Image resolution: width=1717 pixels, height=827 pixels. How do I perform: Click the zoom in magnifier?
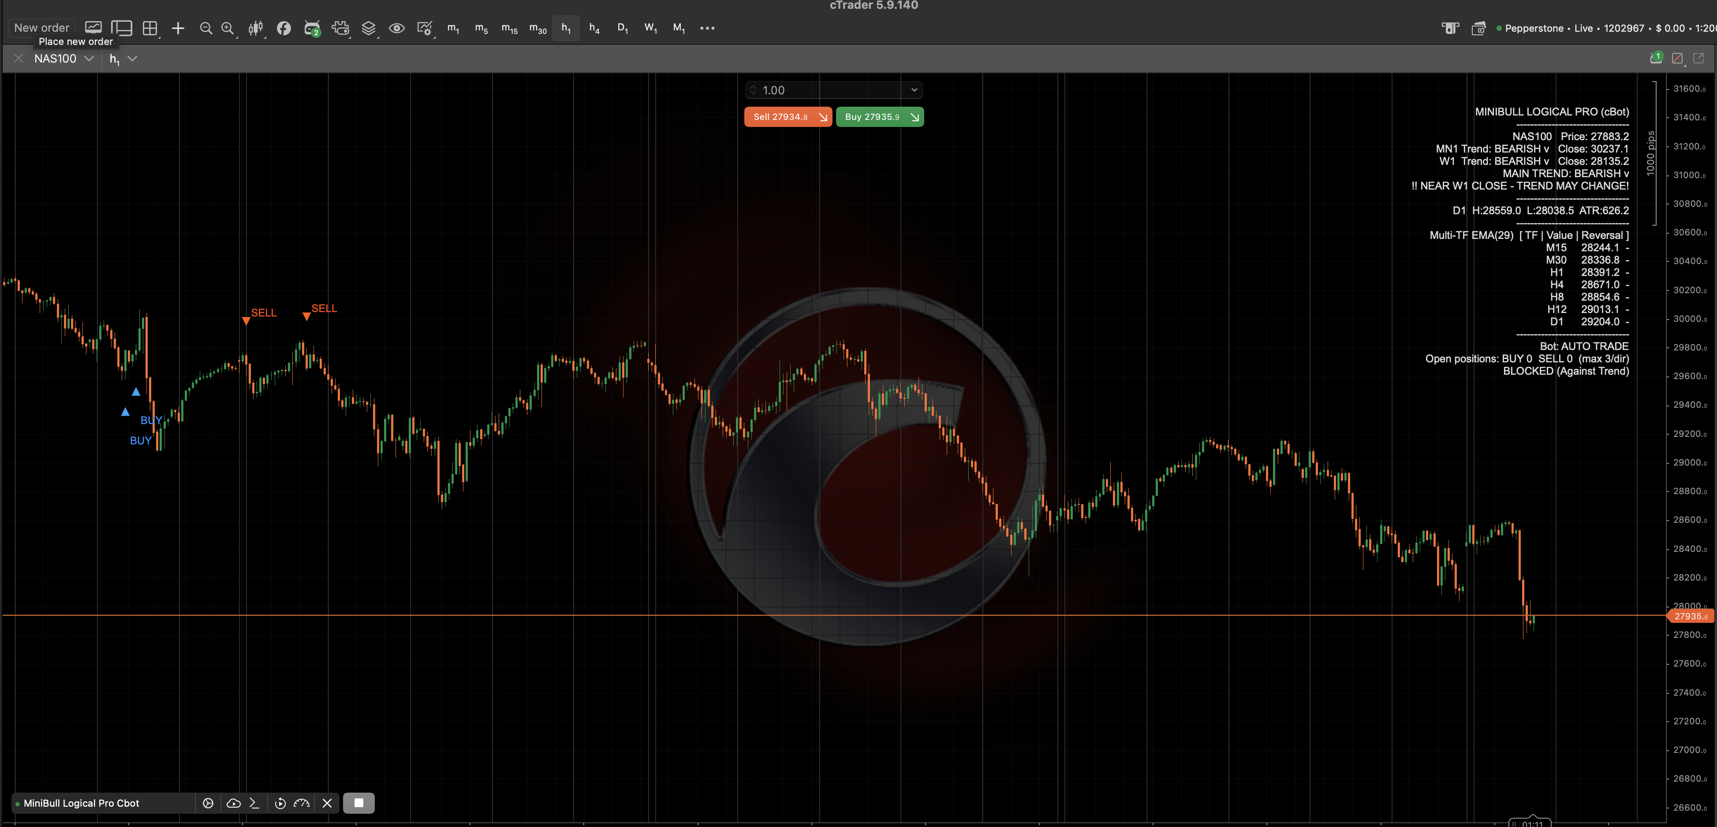click(228, 28)
